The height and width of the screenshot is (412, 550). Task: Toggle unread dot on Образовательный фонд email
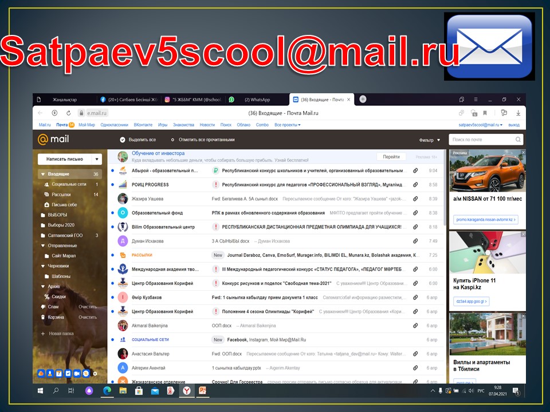[x=113, y=213]
